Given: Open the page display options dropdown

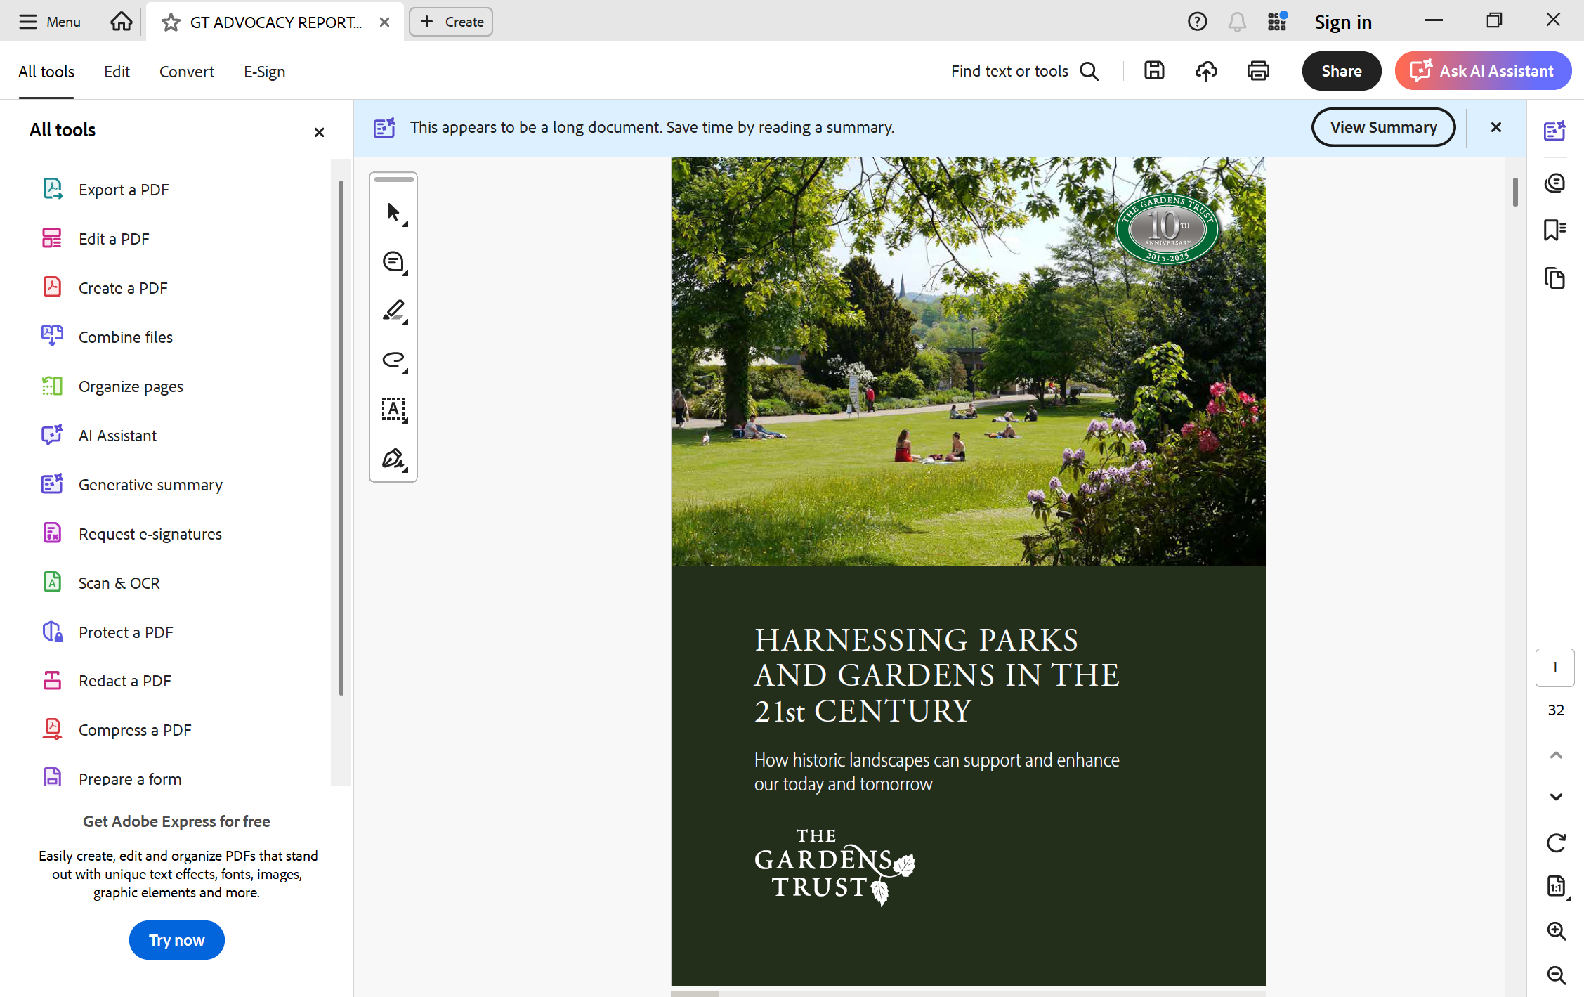Looking at the screenshot, I should (x=1557, y=887).
